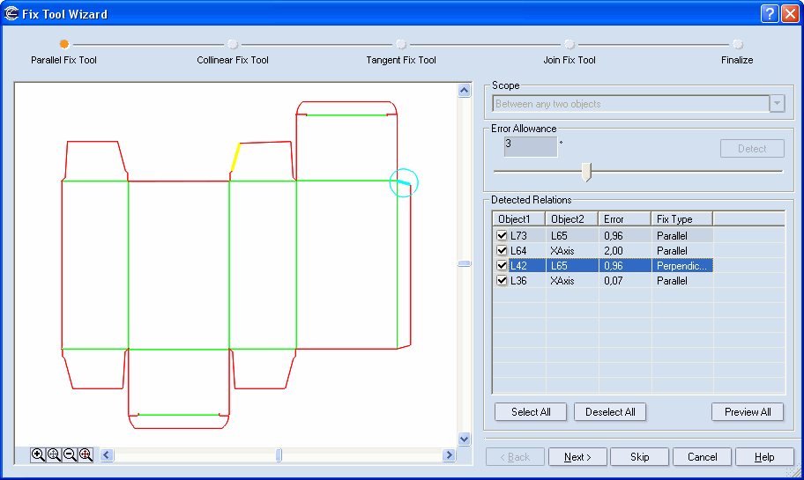Open the Scope dropdown list
This screenshot has height=480, width=804.
tap(777, 104)
